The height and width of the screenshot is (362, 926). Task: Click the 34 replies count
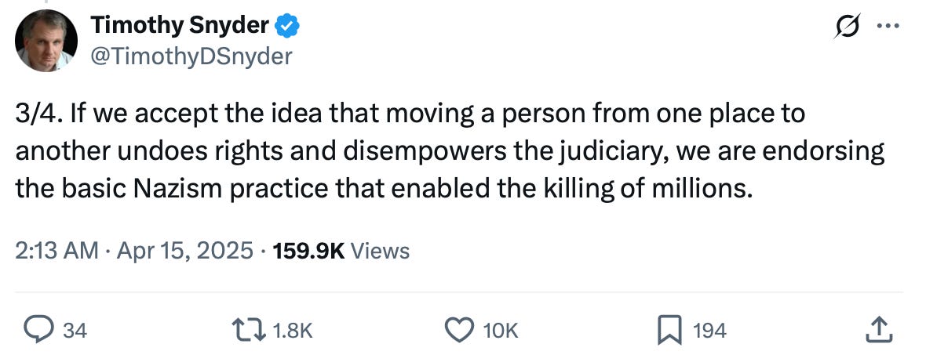[75, 331]
